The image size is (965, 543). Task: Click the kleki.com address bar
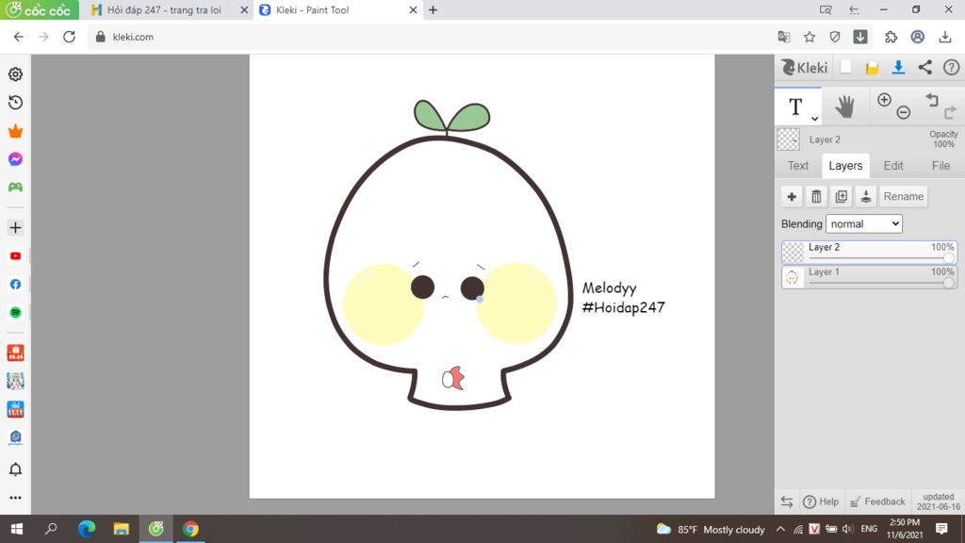click(x=431, y=37)
